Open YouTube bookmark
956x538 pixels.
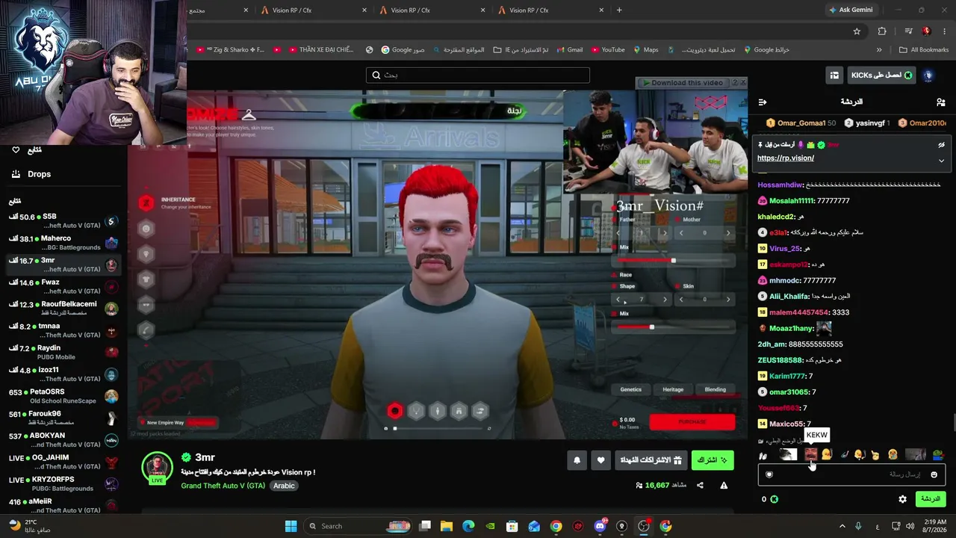608,50
